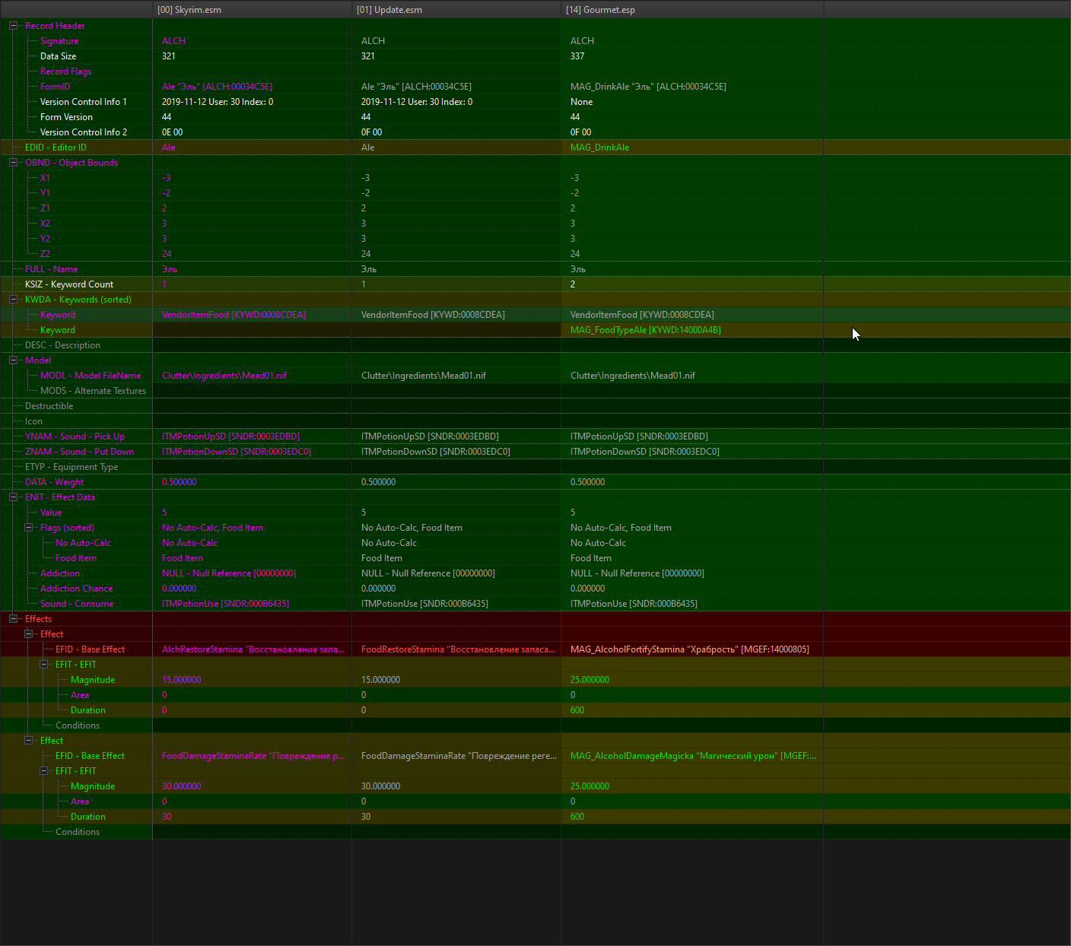
Task: Select the [00] Skyrim.esm column header
Action: pyautogui.click(x=252, y=10)
